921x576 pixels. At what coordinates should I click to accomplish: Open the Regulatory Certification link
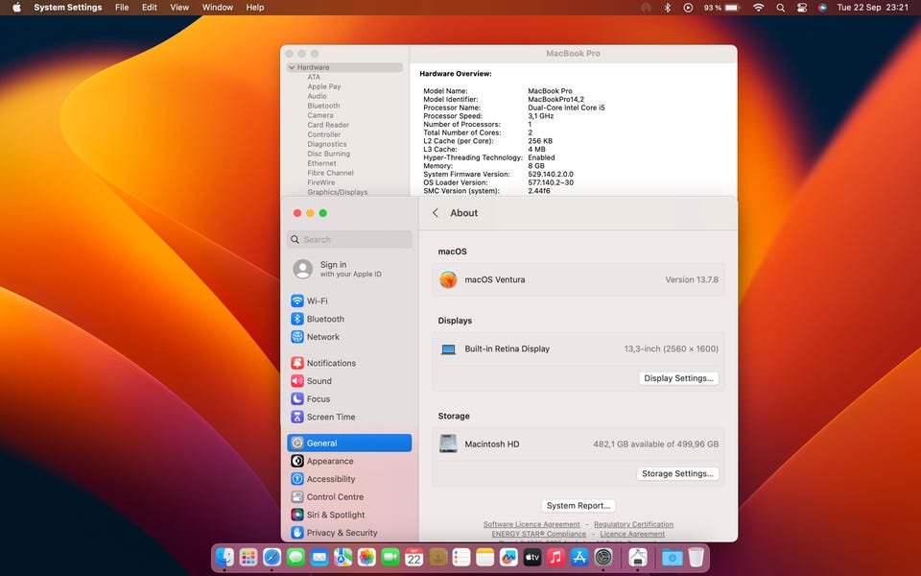634,524
